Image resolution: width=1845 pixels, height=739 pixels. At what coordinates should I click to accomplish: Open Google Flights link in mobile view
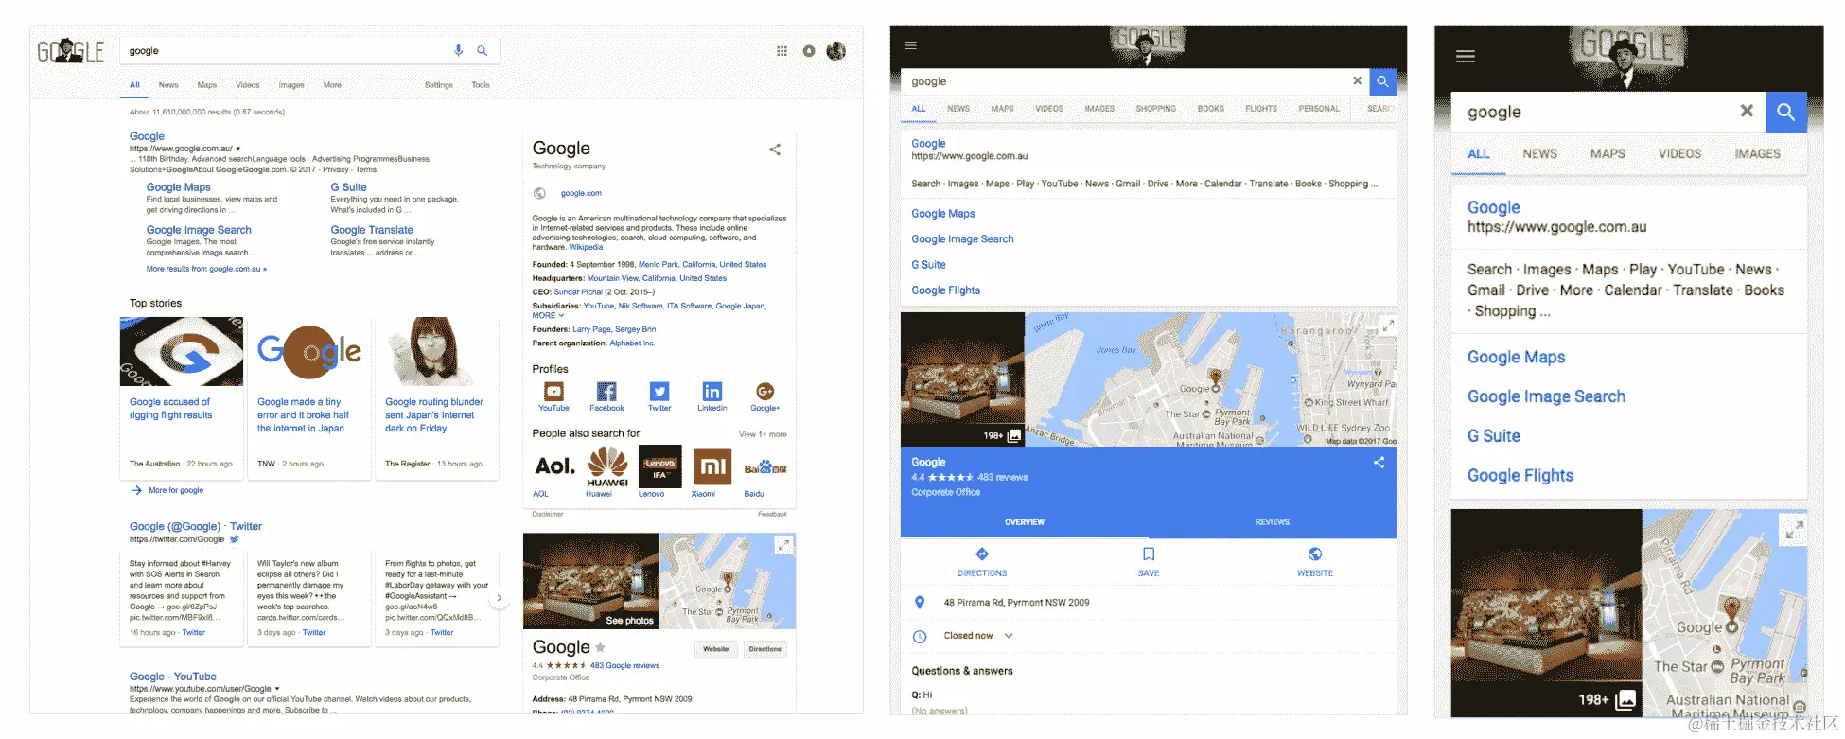tap(1520, 475)
